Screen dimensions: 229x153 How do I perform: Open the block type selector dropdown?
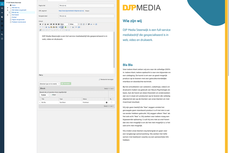tap(49, 84)
